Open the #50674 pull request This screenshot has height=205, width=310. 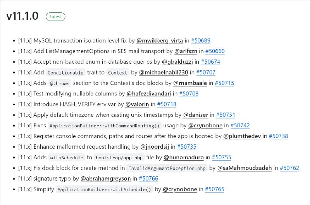click(210, 62)
